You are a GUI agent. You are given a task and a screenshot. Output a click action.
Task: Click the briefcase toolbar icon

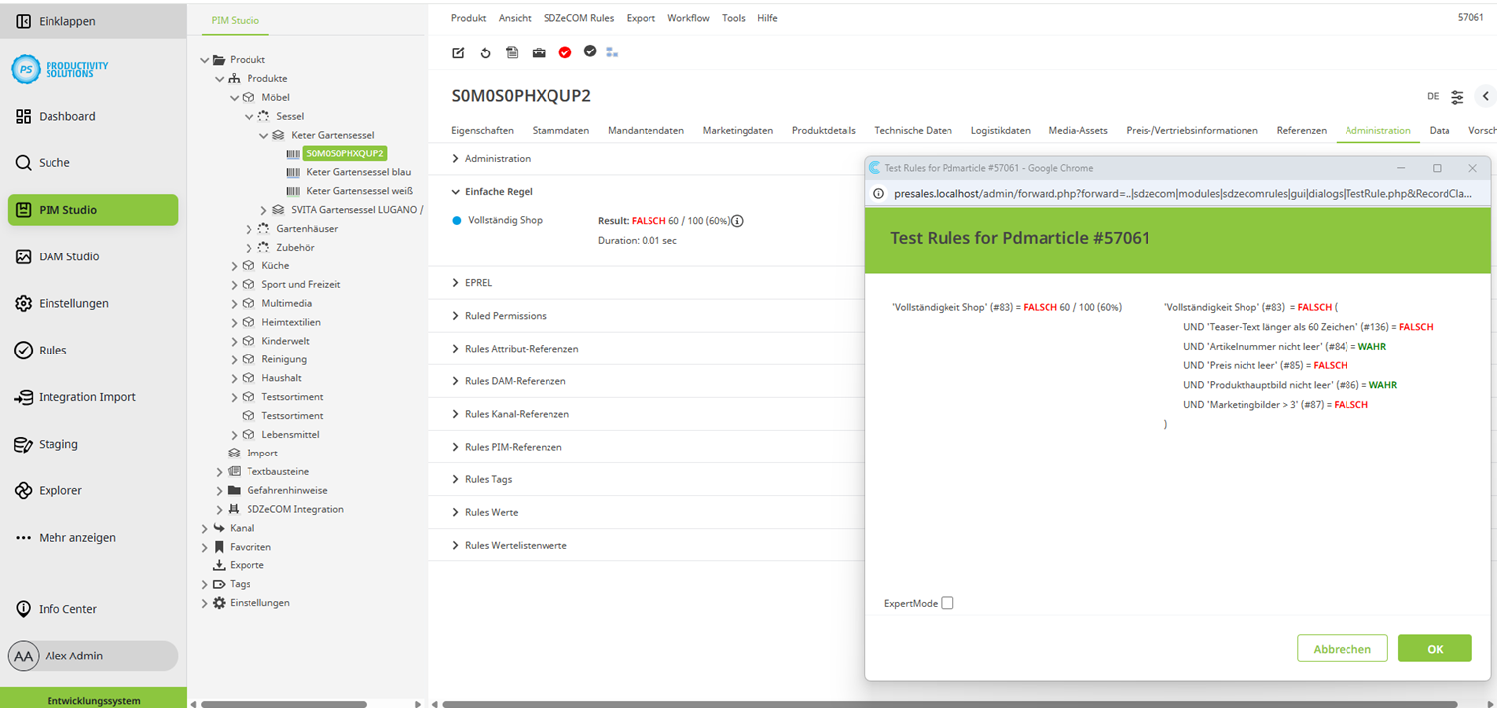coord(539,52)
